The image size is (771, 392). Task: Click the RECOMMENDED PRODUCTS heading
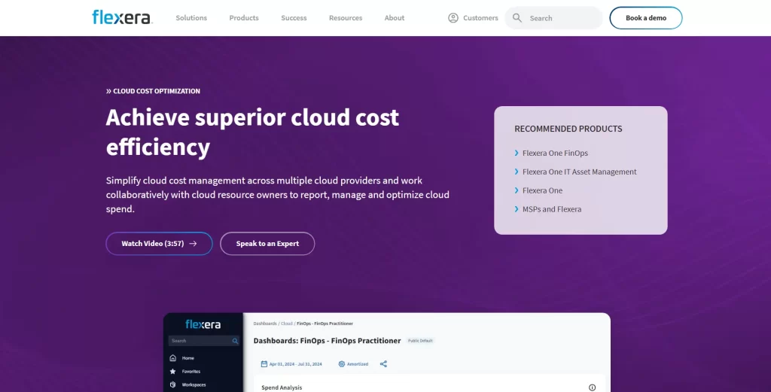[x=568, y=129]
